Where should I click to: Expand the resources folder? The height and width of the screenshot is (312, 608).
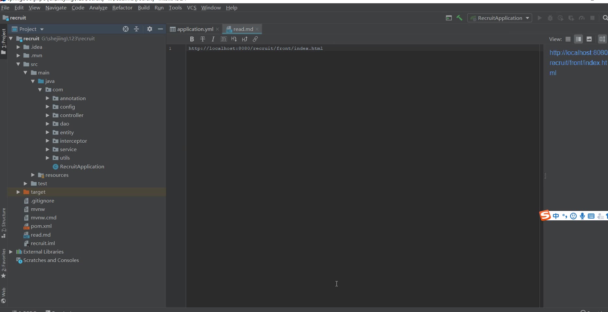click(x=33, y=175)
